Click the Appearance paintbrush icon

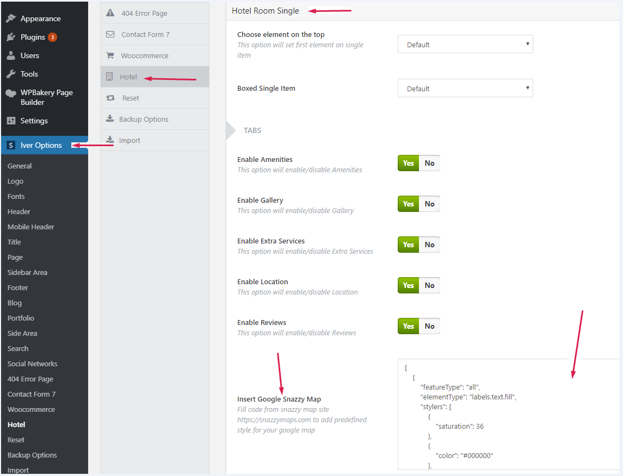(x=11, y=18)
